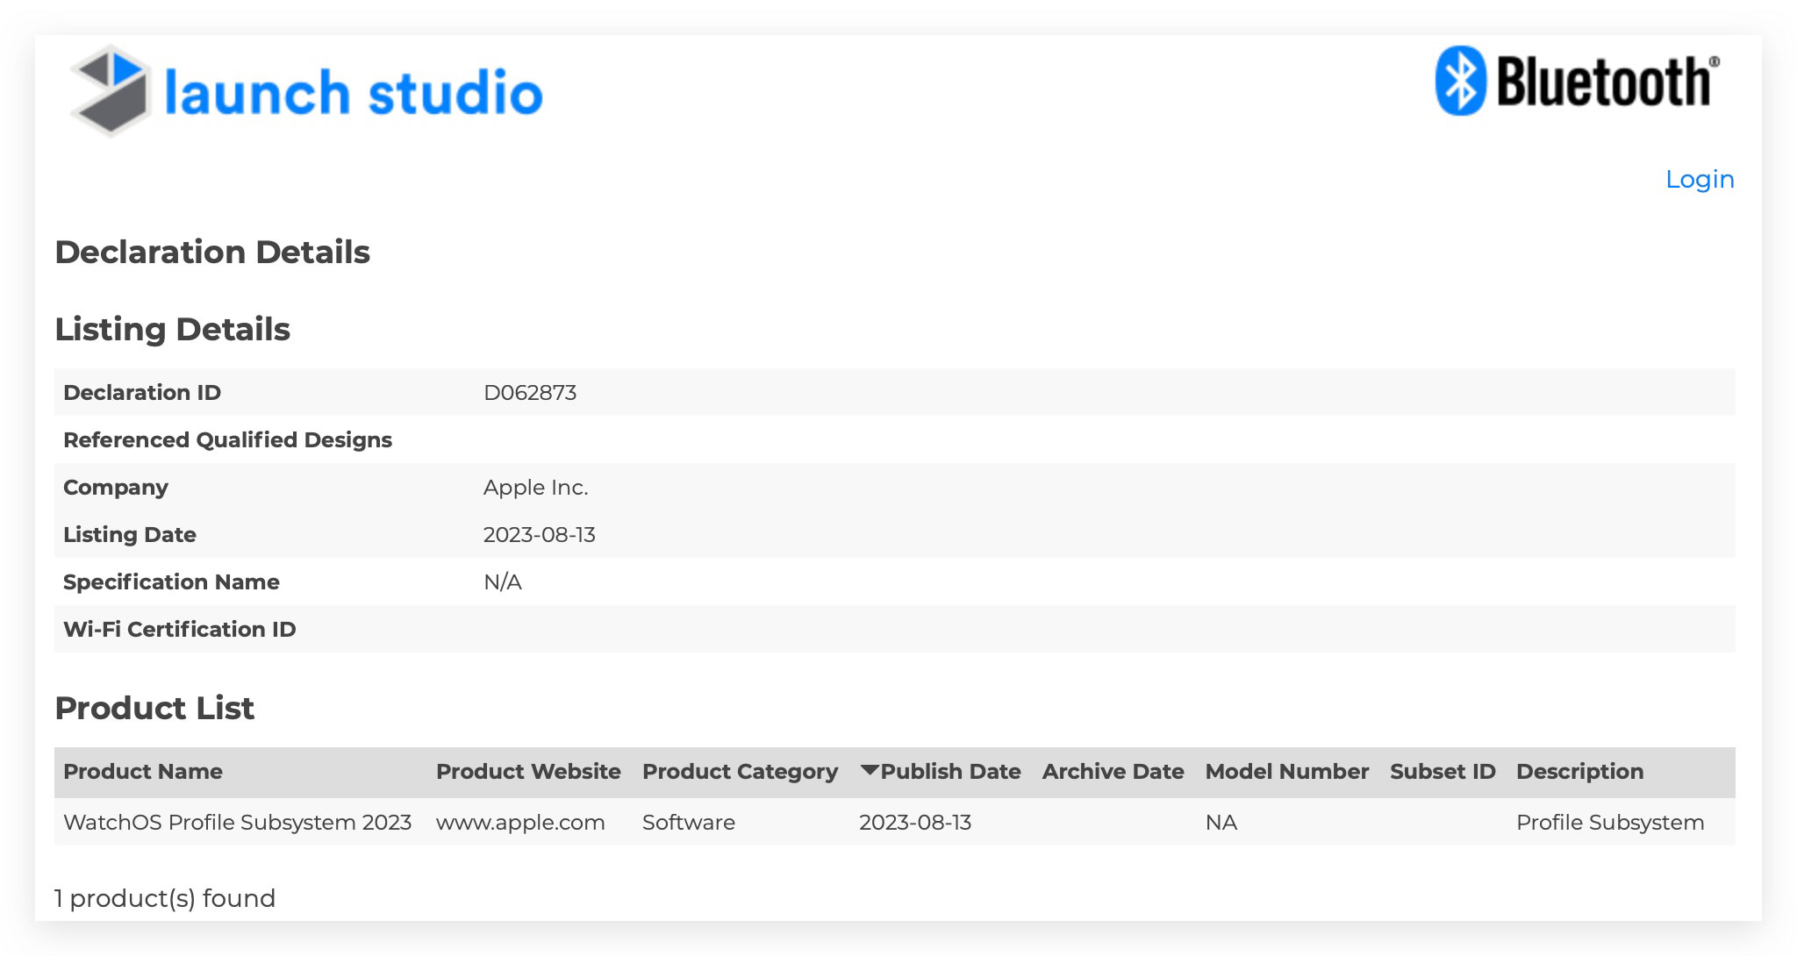The image size is (1797, 956).
Task: Select company value Apple Inc.
Action: 535,488
